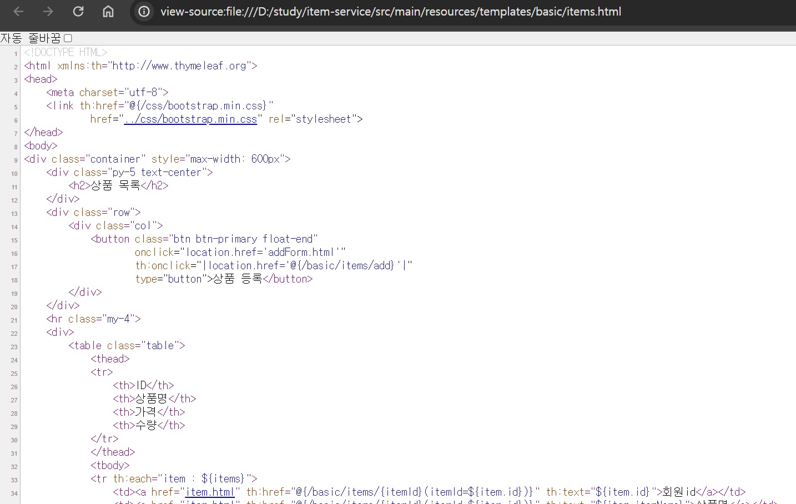Follow the item.html link on line 34
Image resolution: width=796 pixels, height=504 pixels.
(x=210, y=492)
